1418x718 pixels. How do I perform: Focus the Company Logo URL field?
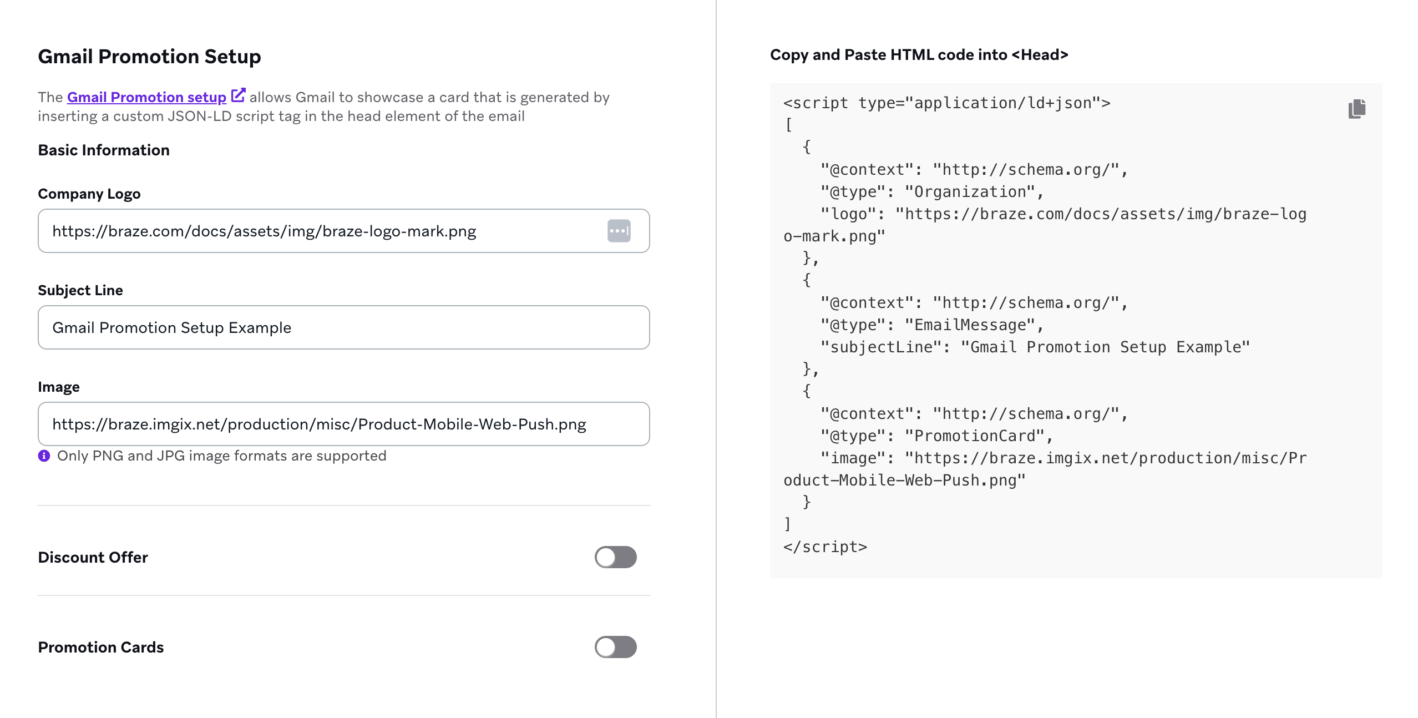tap(322, 231)
